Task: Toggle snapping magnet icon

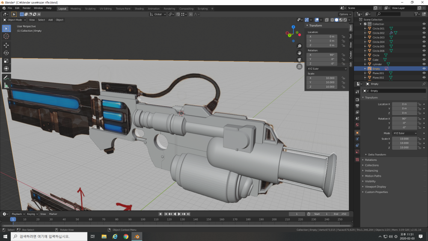Action: [178, 14]
